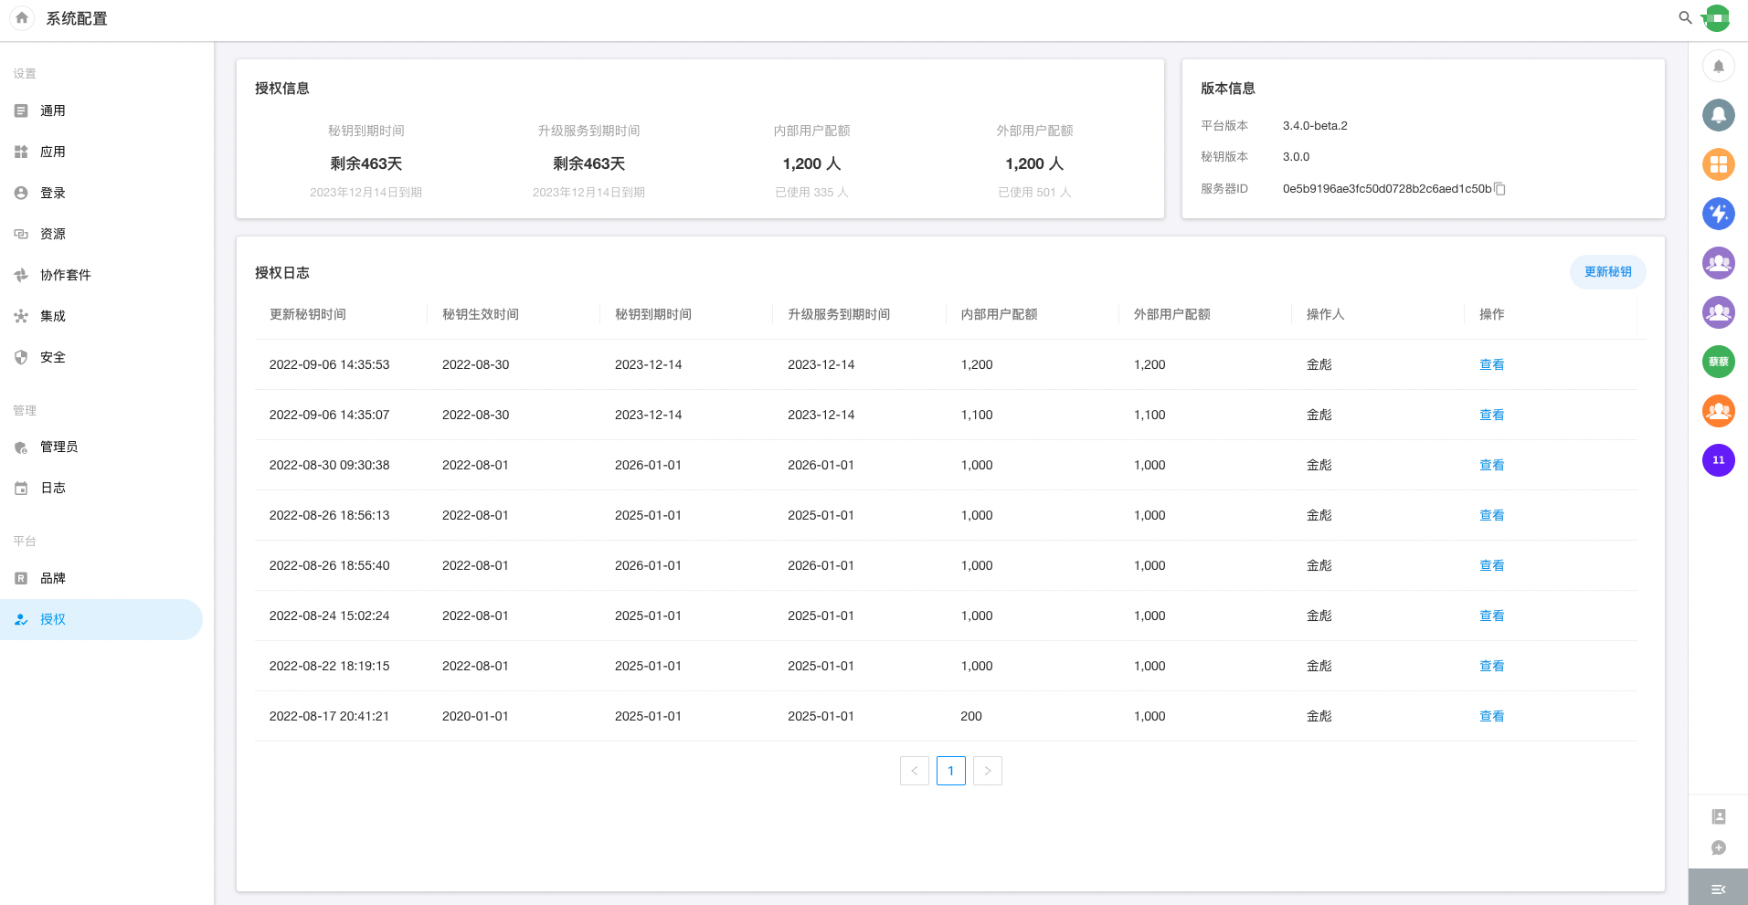Navigate to 管理员 in sidebar

[58, 447]
